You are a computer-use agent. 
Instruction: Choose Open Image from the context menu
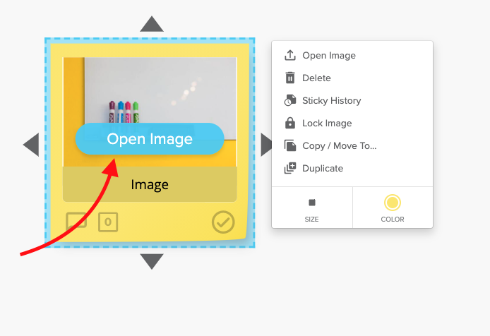coord(352,55)
